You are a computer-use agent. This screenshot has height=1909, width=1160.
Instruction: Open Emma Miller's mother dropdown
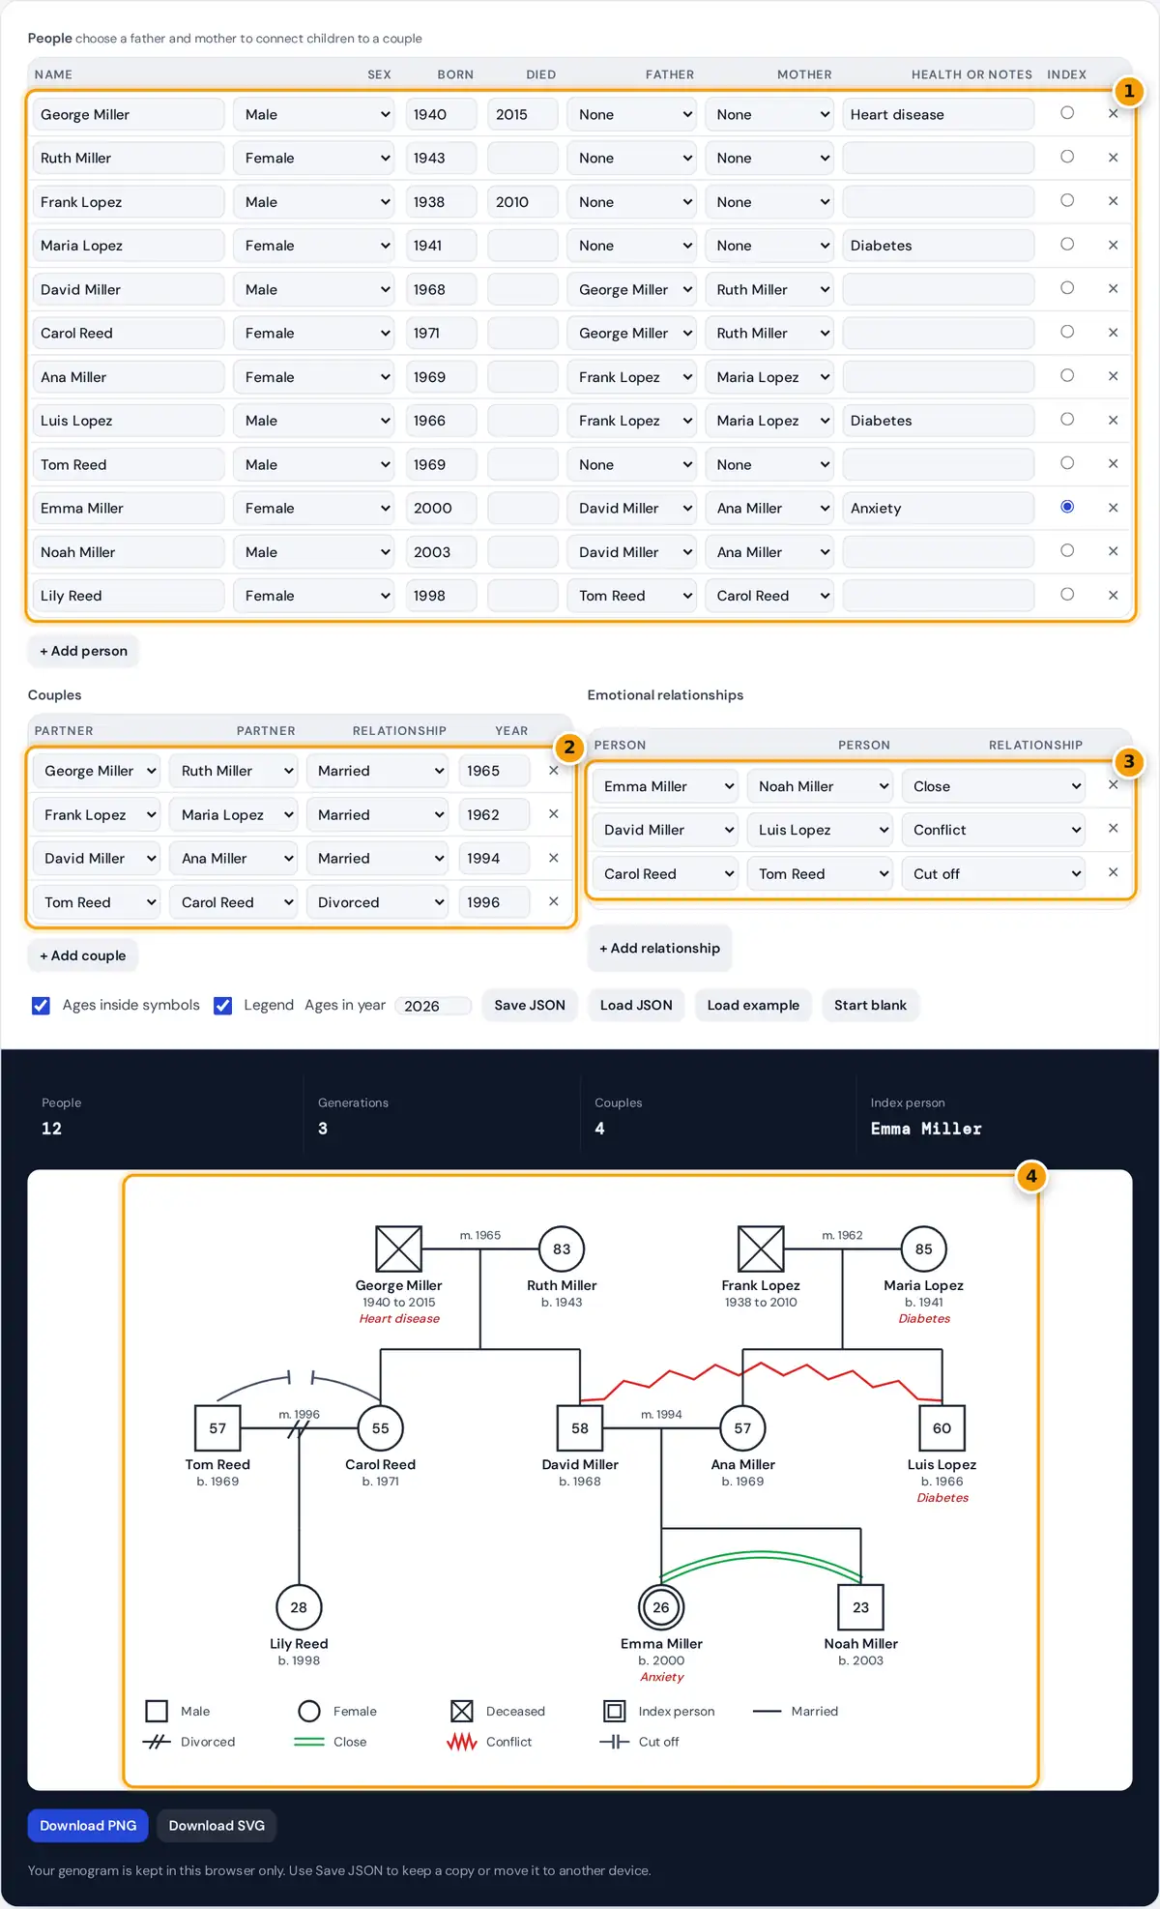coord(768,508)
